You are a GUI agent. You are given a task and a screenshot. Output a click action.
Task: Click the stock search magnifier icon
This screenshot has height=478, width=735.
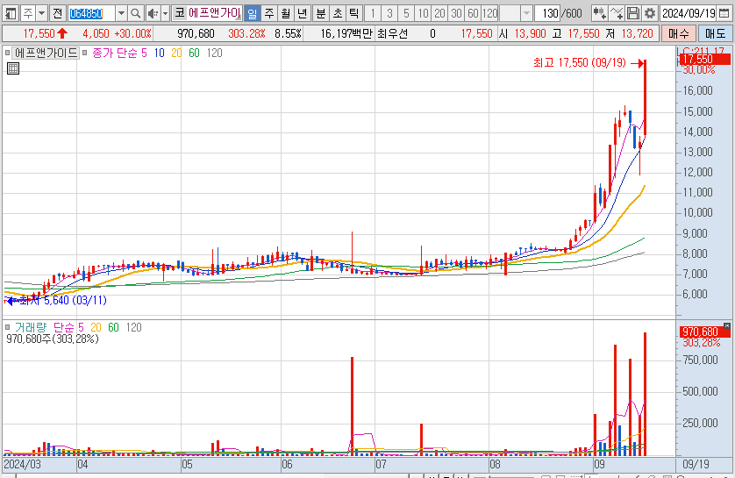coord(135,13)
